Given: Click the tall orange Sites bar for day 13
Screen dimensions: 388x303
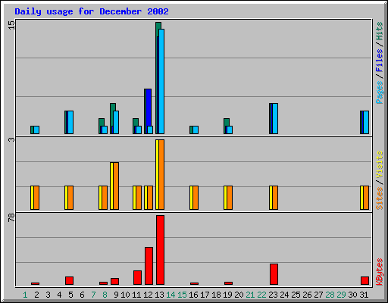Looking at the screenshot, I should [x=161, y=174].
